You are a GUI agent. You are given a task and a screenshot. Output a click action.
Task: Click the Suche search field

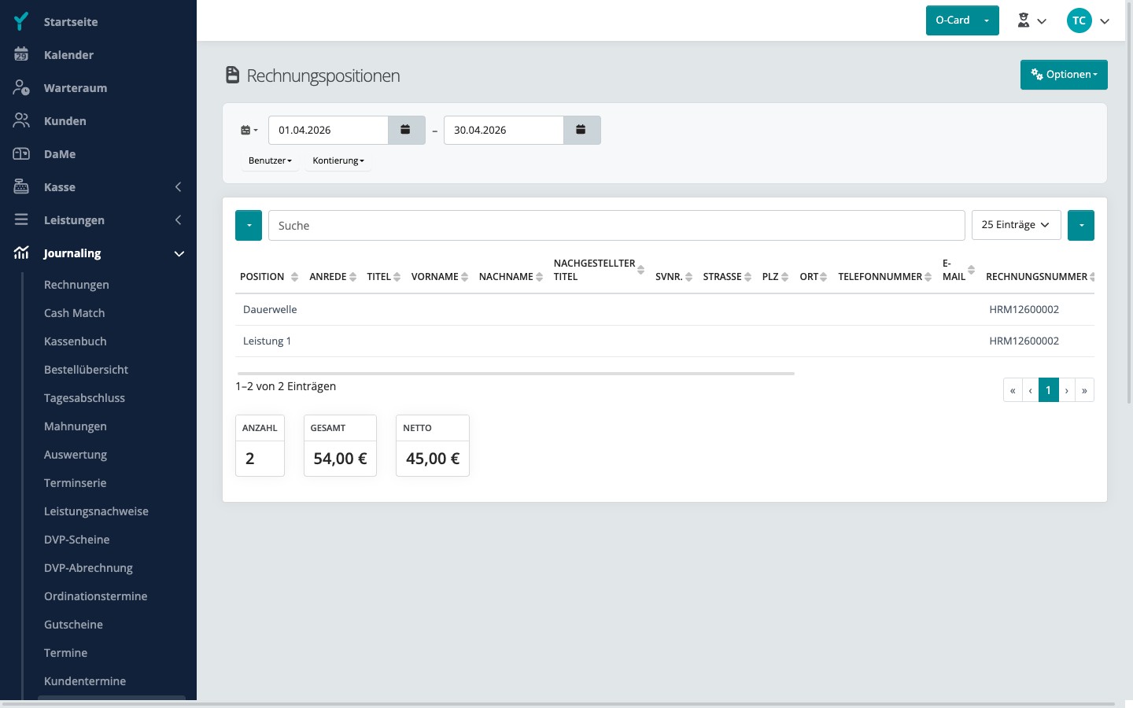click(x=616, y=225)
